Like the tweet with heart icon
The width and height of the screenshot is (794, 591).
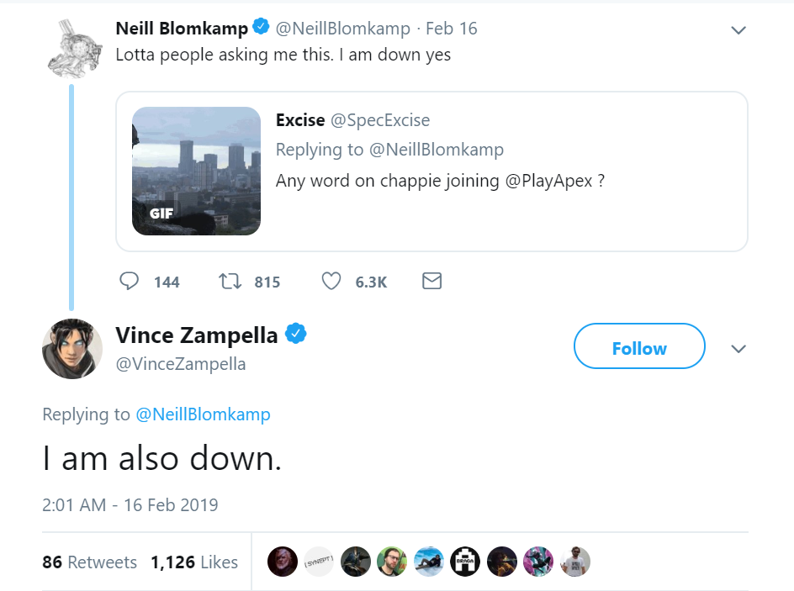pos(331,281)
